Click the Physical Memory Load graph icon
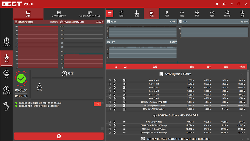The image size is (250, 141). [x=61, y=22]
